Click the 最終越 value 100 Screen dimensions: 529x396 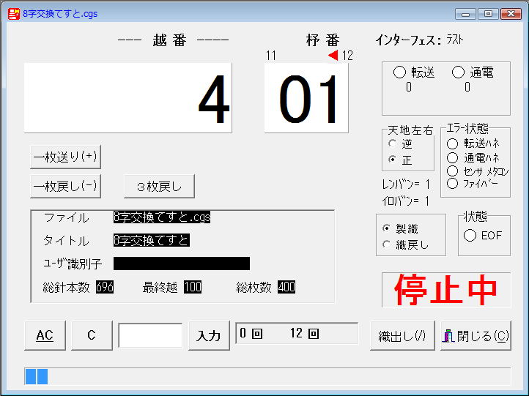[x=193, y=287]
